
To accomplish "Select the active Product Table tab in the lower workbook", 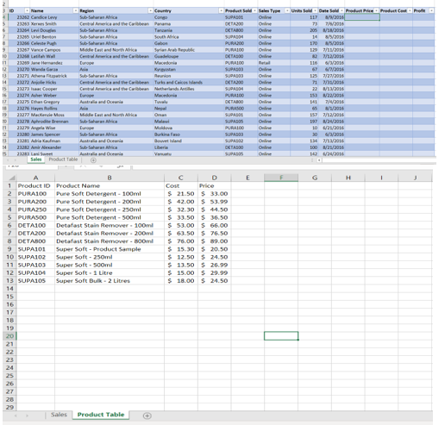I will coord(101,415).
